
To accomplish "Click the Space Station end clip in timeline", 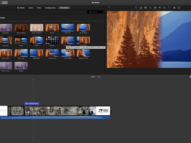I will coord(103,111).
